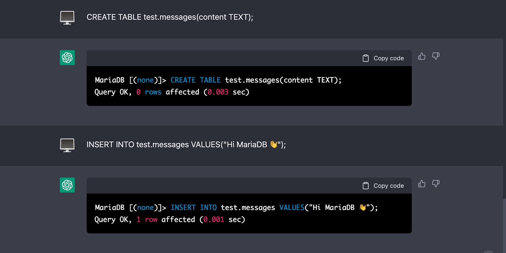Click the monitor avatar next to the CREATE TABLE prompt
This screenshot has width=506, height=253.
pyautogui.click(x=67, y=18)
